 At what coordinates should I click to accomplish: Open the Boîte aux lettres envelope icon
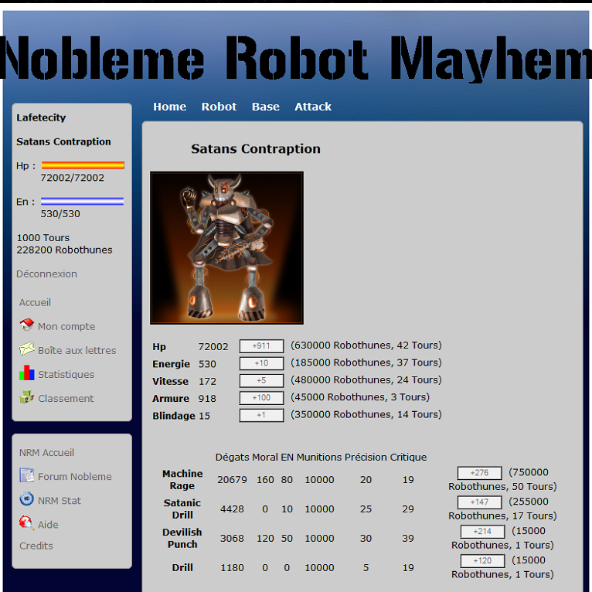pos(27,349)
